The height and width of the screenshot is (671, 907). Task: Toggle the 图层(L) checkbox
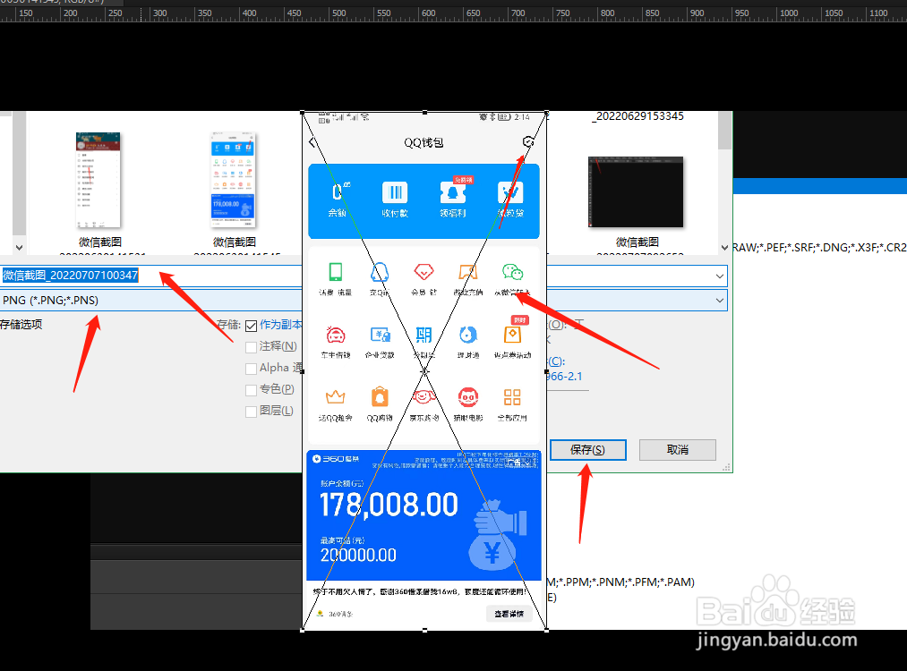tap(251, 412)
